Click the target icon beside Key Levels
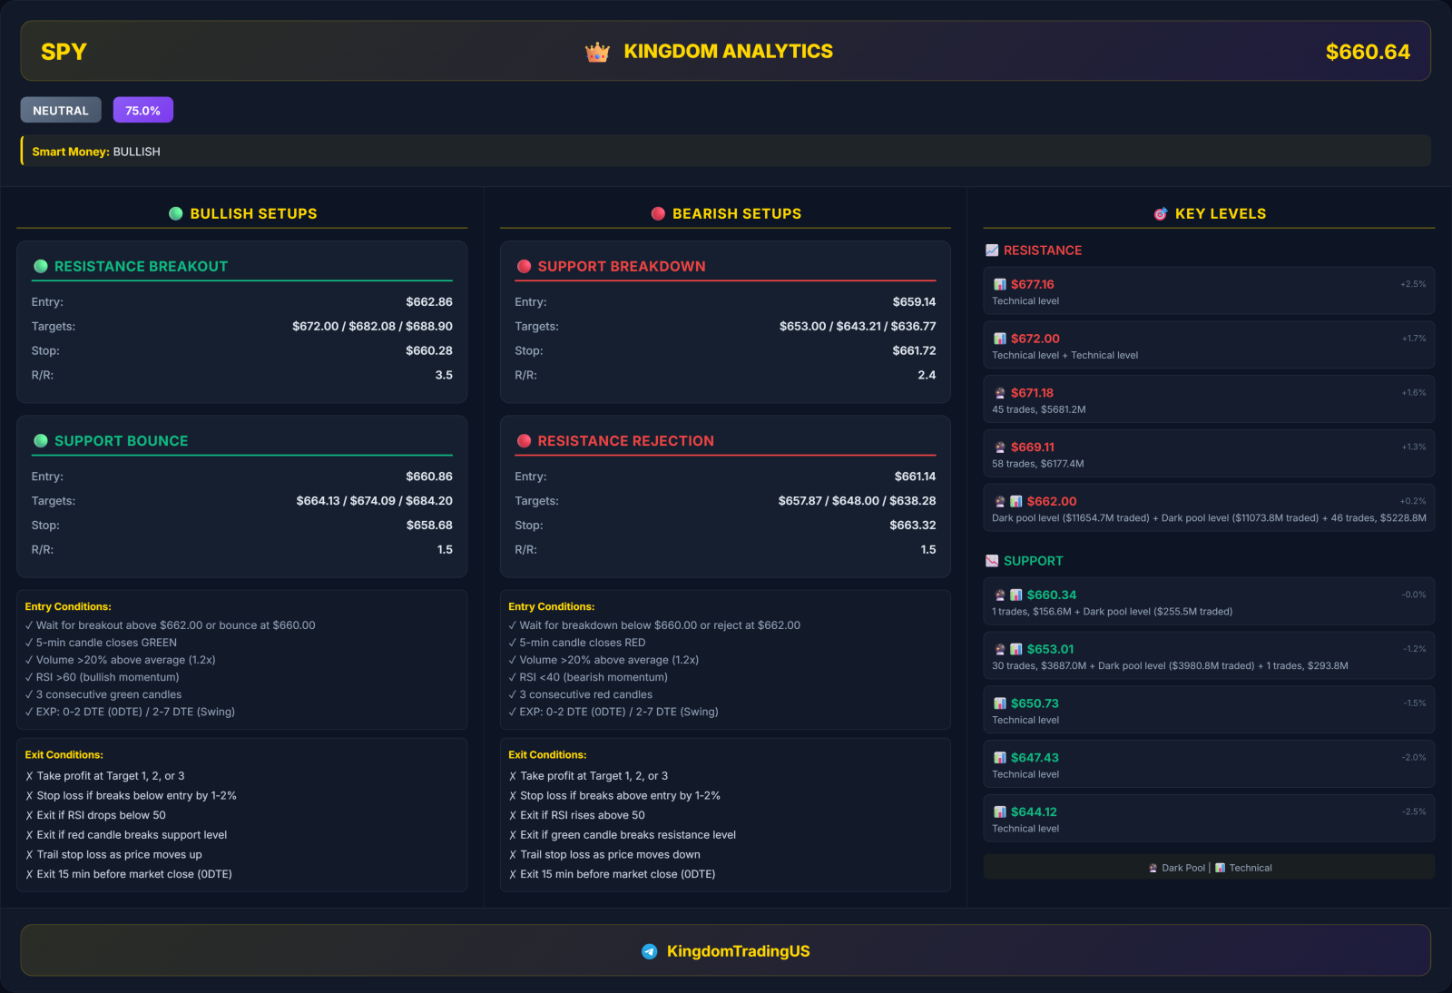Screen dimensions: 1452x993 pos(1160,214)
